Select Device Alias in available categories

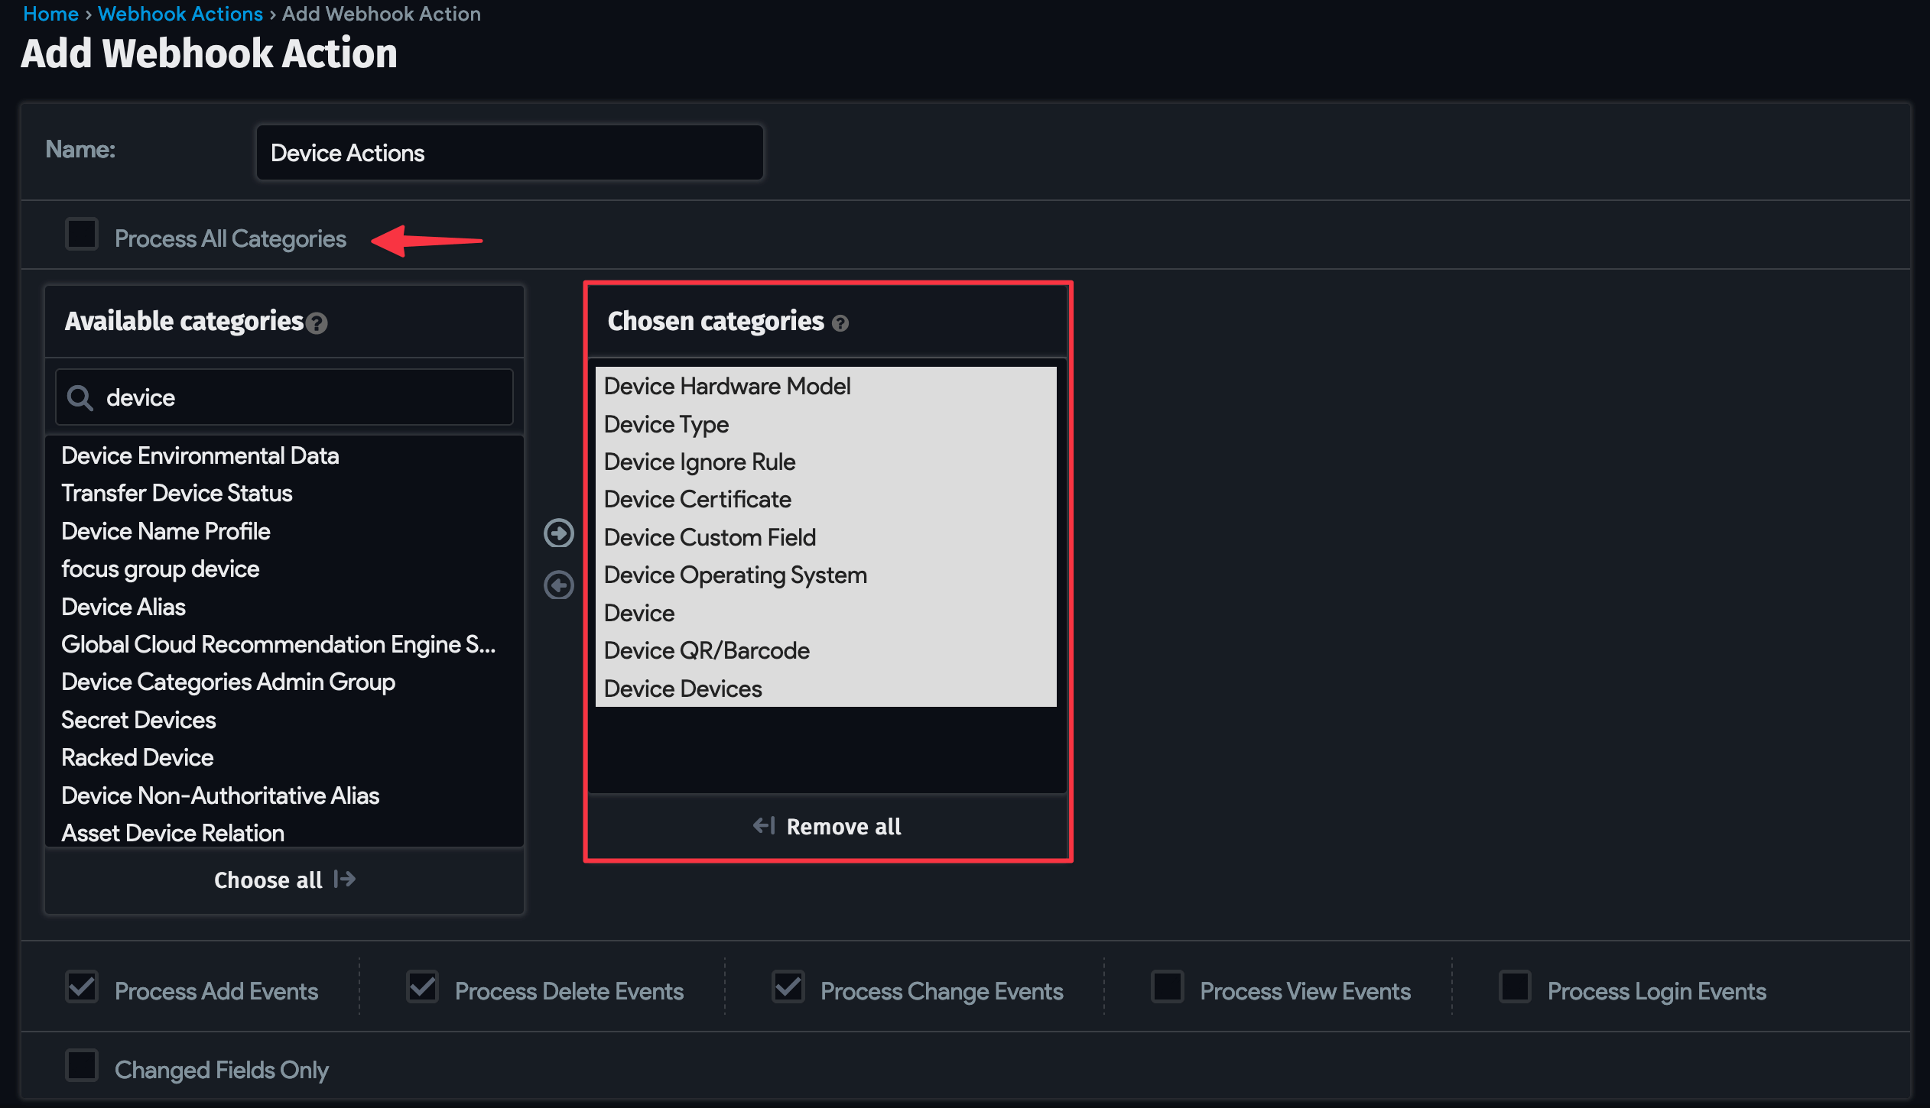pos(123,606)
